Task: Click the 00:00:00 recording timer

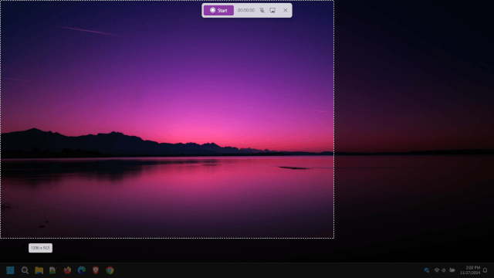Action: pyautogui.click(x=246, y=10)
